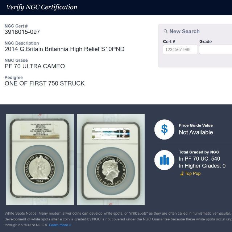Click the NGC Description label

pyautogui.click(x=22, y=43)
